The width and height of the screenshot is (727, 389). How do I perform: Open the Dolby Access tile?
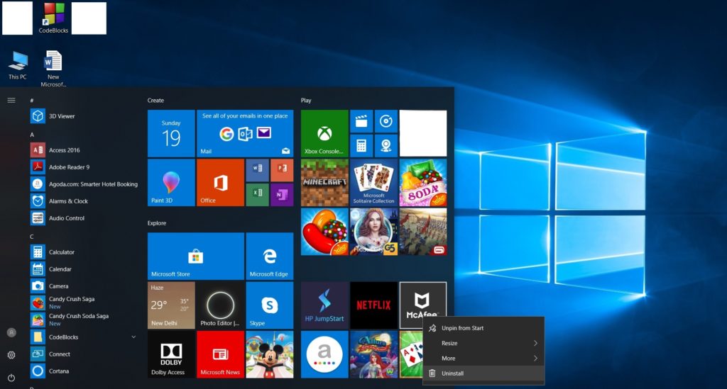(x=171, y=354)
